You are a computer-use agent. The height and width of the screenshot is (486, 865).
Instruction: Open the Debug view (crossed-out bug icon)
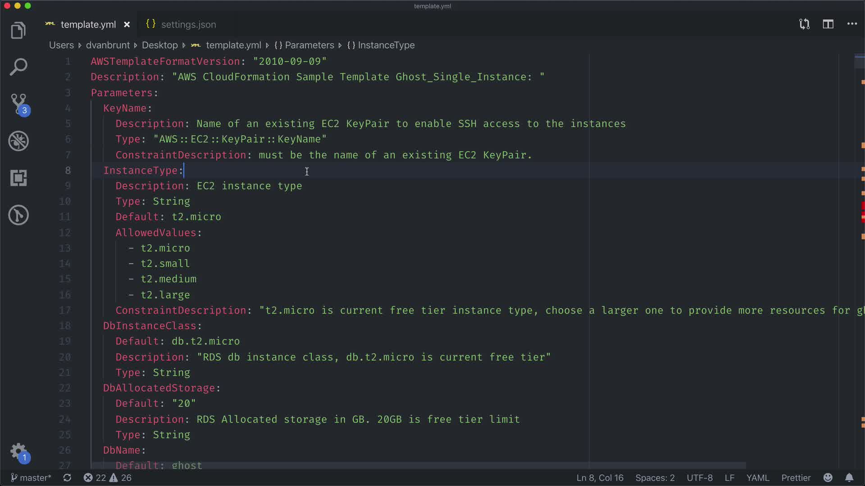(x=18, y=141)
